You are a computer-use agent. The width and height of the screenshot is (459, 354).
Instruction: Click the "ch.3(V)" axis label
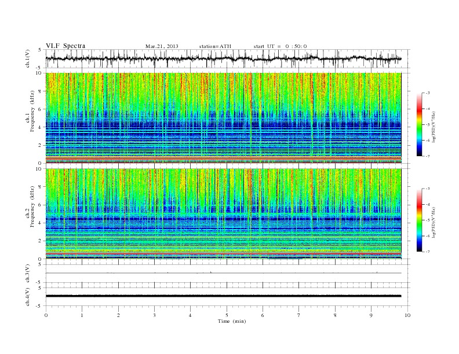pyautogui.click(x=28, y=274)
